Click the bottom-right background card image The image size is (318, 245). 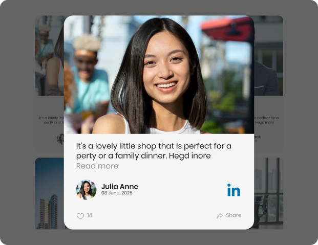click(x=268, y=193)
